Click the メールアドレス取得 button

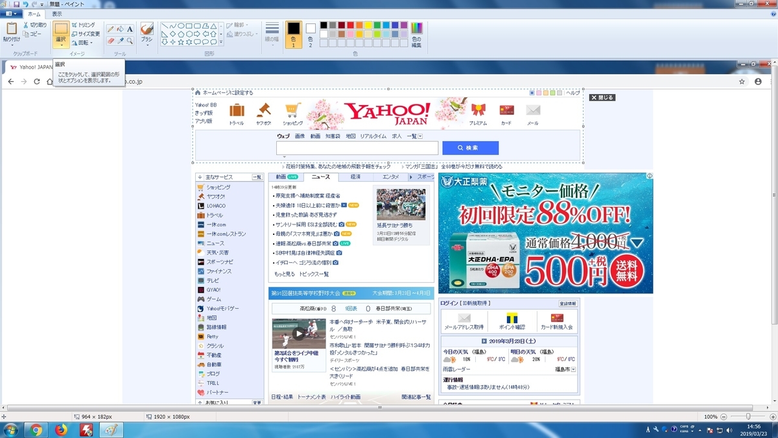coord(464,322)
